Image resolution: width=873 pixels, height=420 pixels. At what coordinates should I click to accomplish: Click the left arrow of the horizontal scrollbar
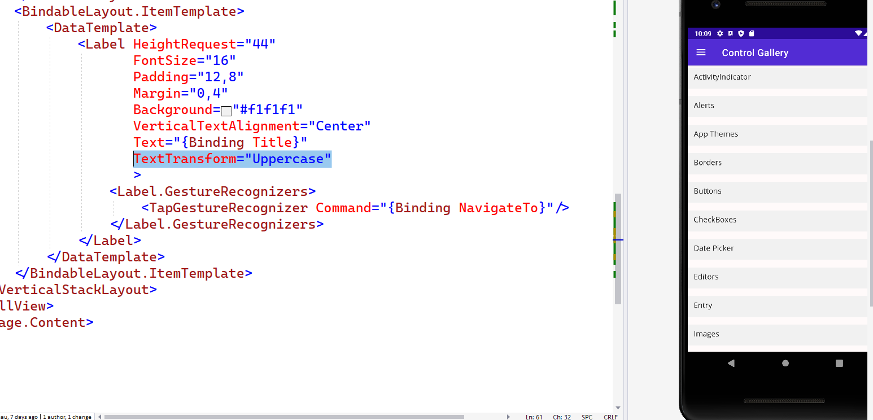point(99,417)
